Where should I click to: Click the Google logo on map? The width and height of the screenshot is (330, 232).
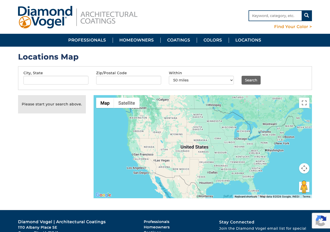coord(103,195)
